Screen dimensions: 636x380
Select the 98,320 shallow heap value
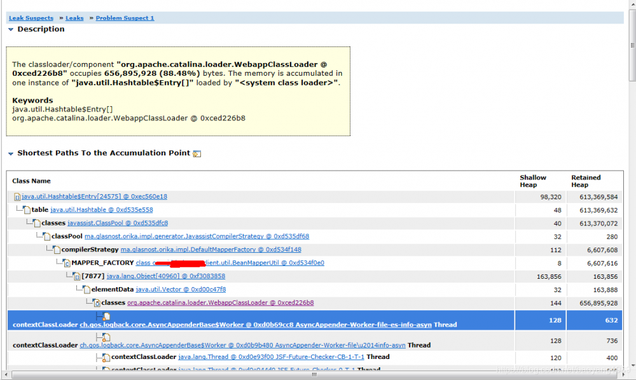(x=550, y=197)
